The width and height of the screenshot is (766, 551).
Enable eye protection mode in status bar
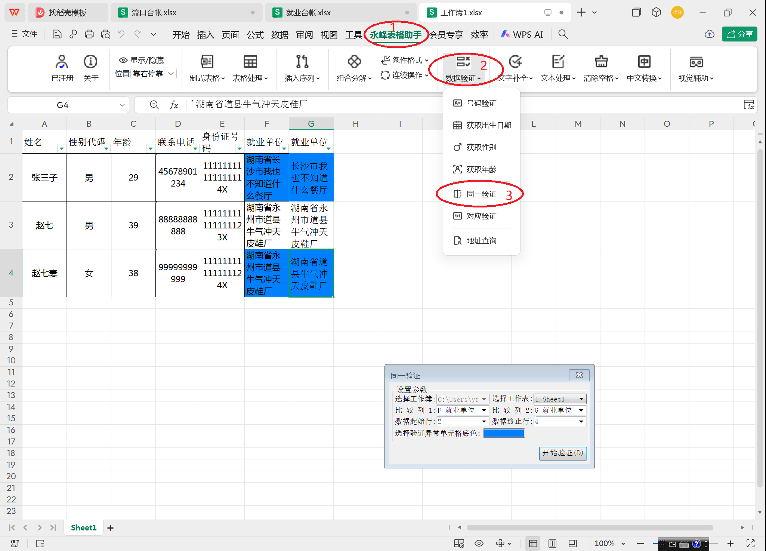[x=479, y=544]
